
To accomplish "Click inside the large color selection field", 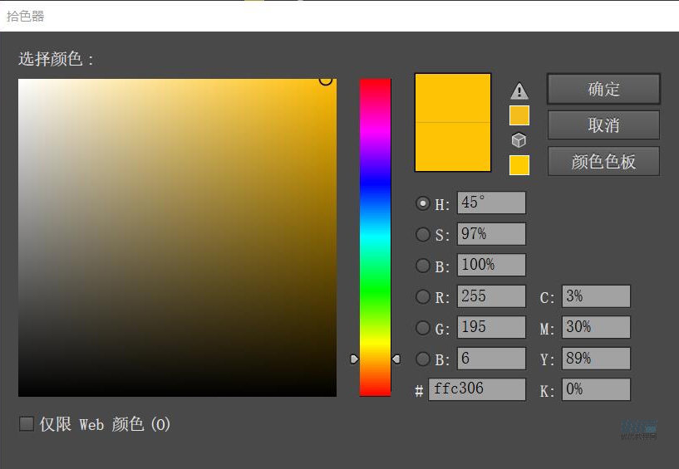I will pos(177,237).
